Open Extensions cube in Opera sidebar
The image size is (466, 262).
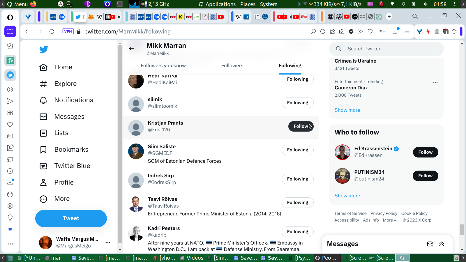coord(10,194)
